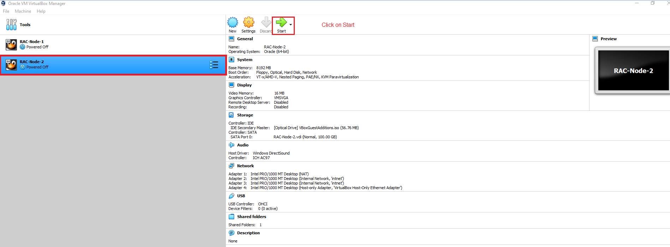670x247 pixels.
Task: Start the VM with the green arrow
Action: coord(281,22)
